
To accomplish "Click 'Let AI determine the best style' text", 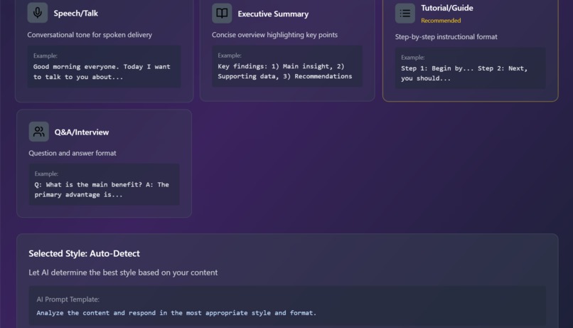I will click(123, 273).
